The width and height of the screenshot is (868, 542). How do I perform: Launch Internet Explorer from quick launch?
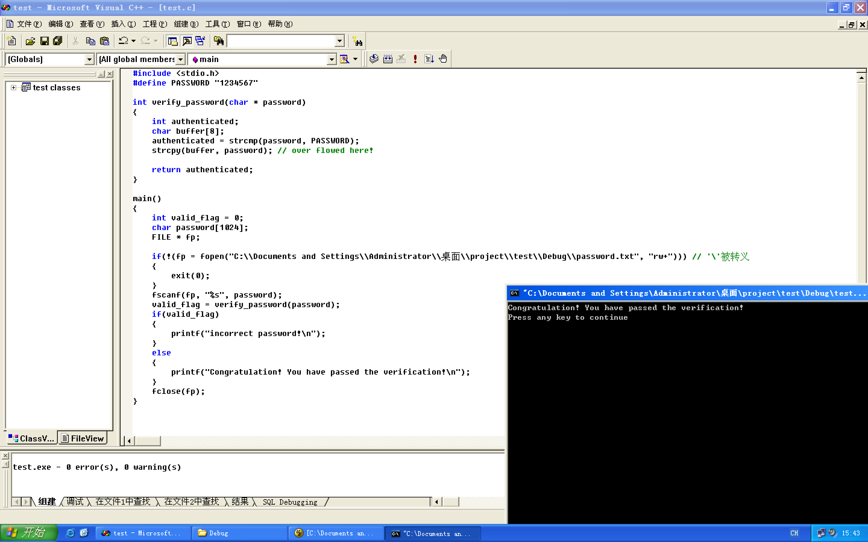(x=70, y=533)
